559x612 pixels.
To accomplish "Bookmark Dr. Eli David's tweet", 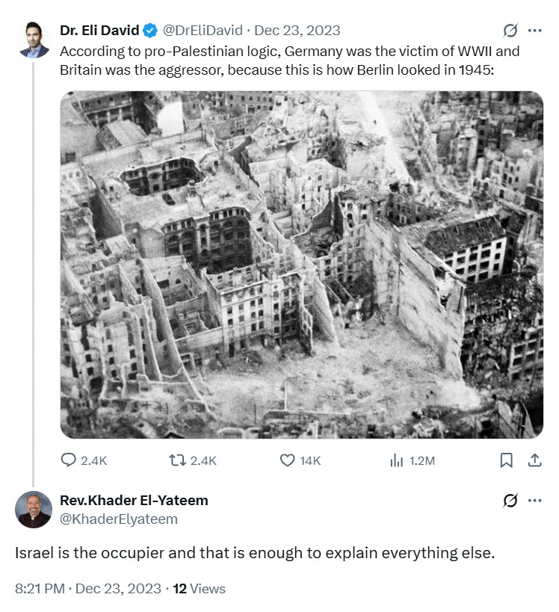I will tap(507, 460).
